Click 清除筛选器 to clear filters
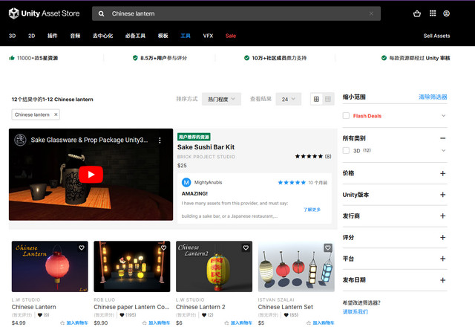Image resolution: width=475 pixels, height=330 pixels. [433, 97]
